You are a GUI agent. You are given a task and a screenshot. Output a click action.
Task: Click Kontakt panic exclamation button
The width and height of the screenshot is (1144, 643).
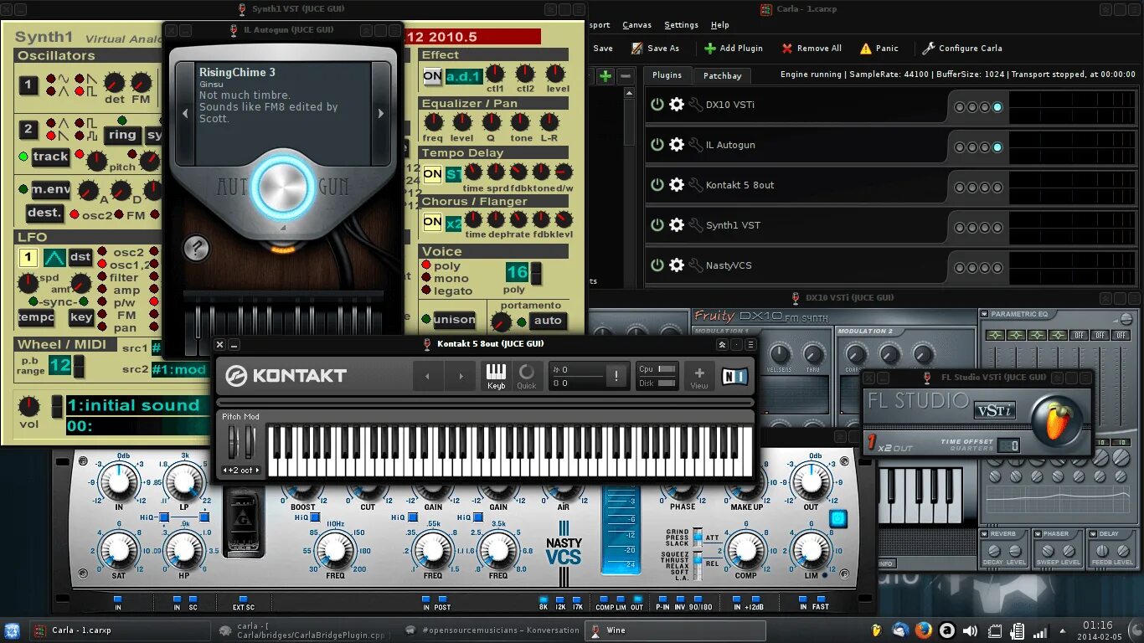tap(616, 376)
